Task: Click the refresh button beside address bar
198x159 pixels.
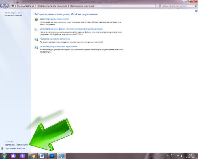Action: tap(157, 6)
